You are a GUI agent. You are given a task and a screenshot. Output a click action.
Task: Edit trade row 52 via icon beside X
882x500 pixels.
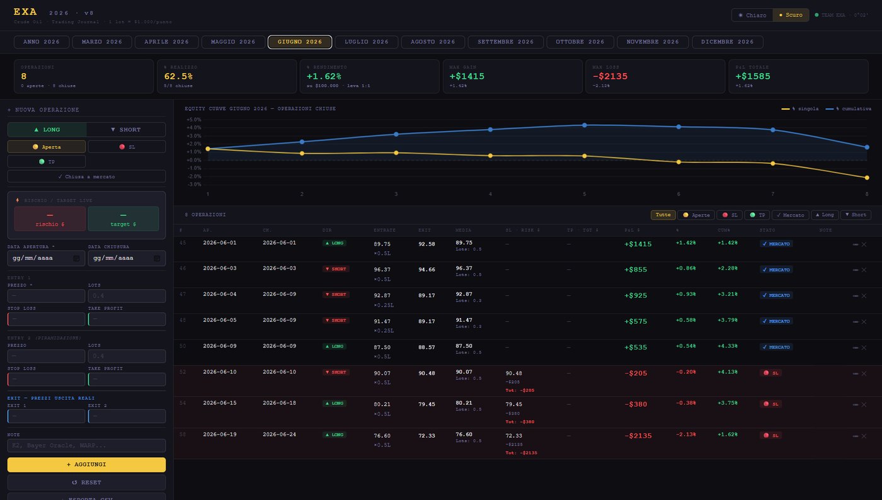[x=855, y=373]
